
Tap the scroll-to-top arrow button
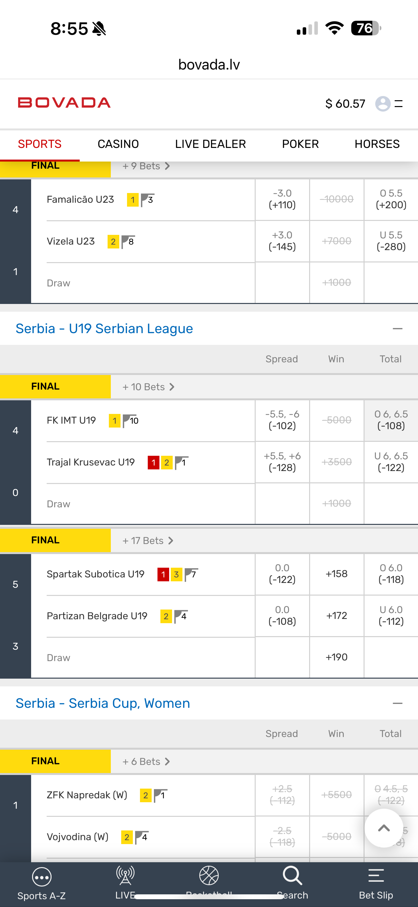coord(384,828)
